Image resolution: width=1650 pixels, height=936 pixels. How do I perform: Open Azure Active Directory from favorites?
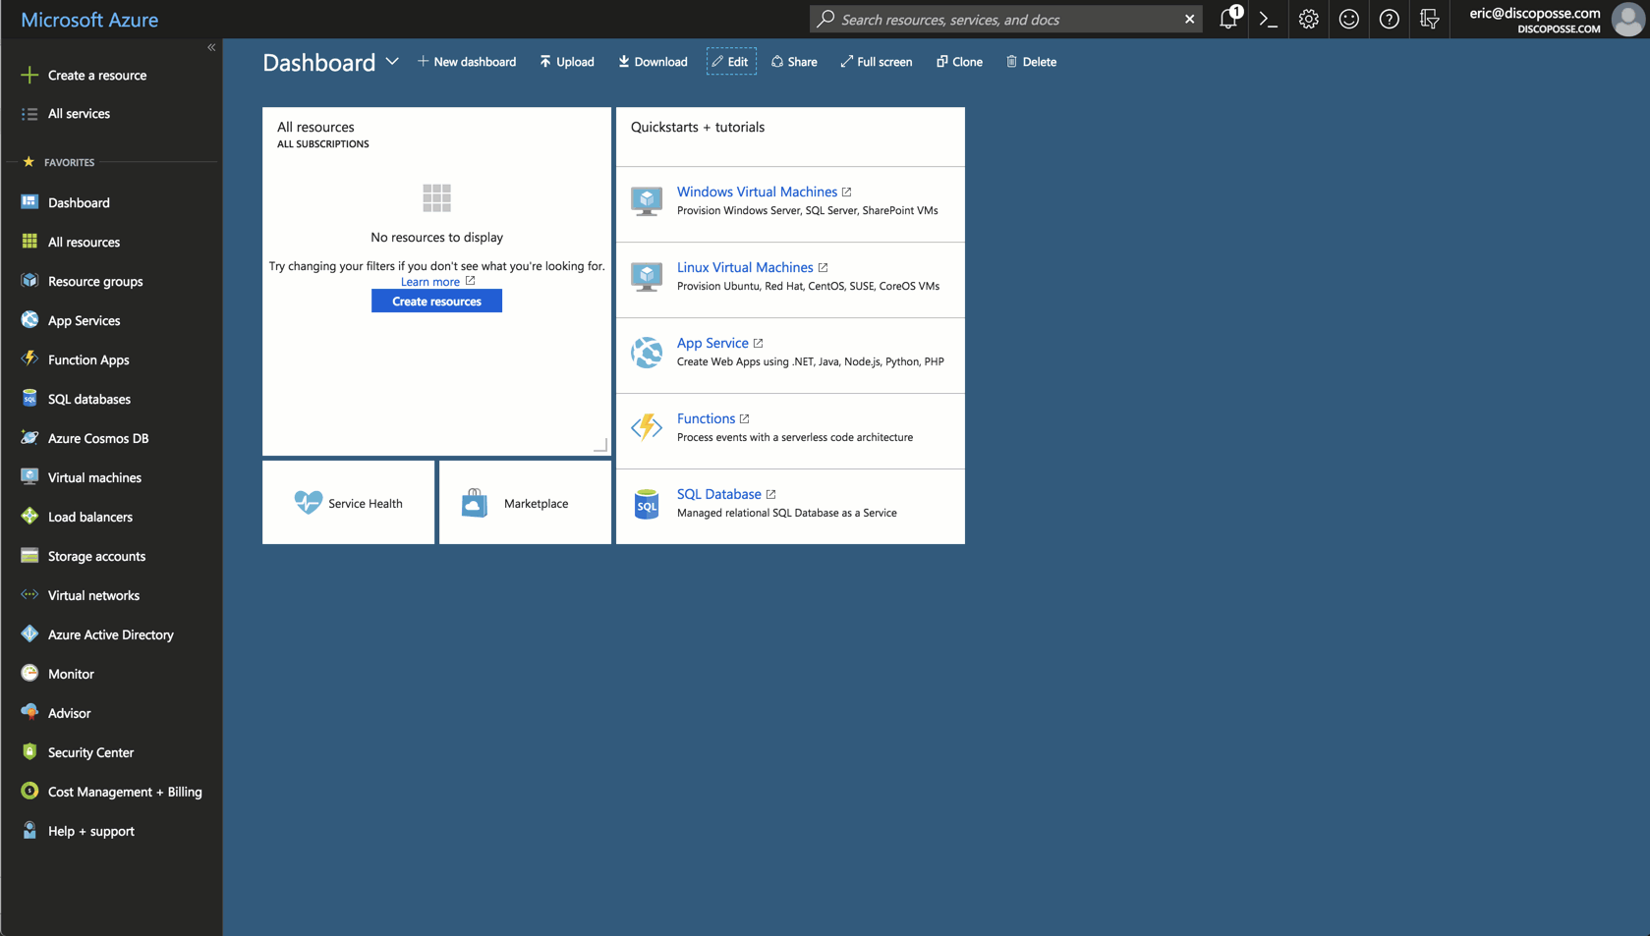pos(110,634)
